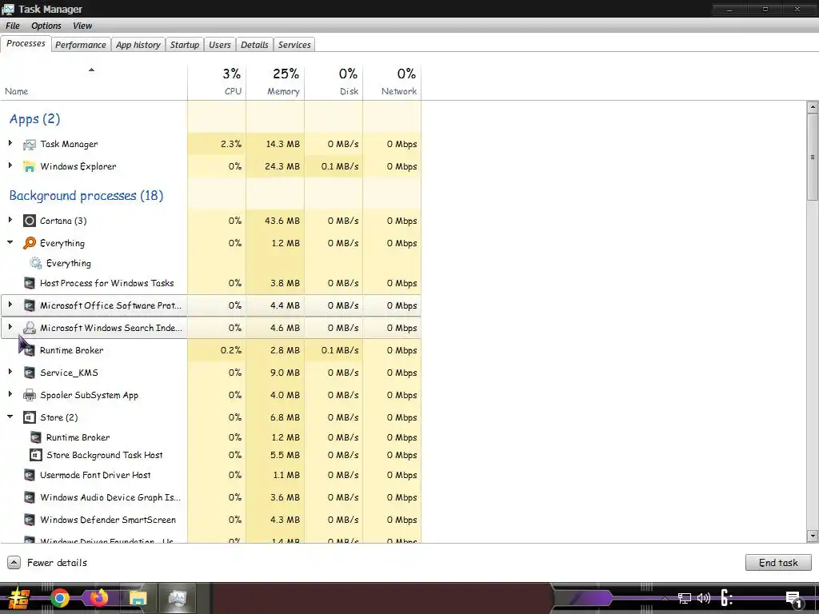Open the network tray icon
Screen dimensions: 819x614
click(685, 598)
